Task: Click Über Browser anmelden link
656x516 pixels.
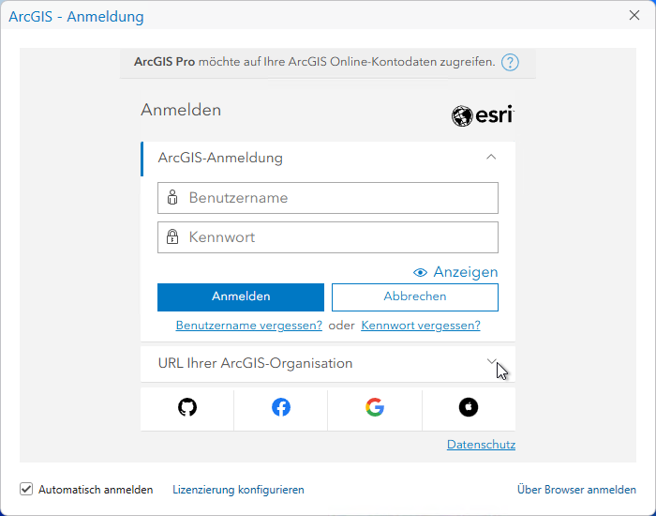Action: tap(576, 490)
